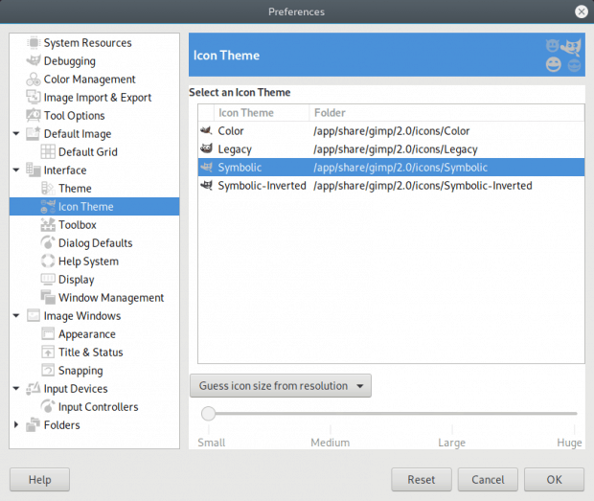Image resolution: width=594 pixels, height=501 pixels.
Task: Collapse the Image Windows tree node
Action: (x=16, y=315)
